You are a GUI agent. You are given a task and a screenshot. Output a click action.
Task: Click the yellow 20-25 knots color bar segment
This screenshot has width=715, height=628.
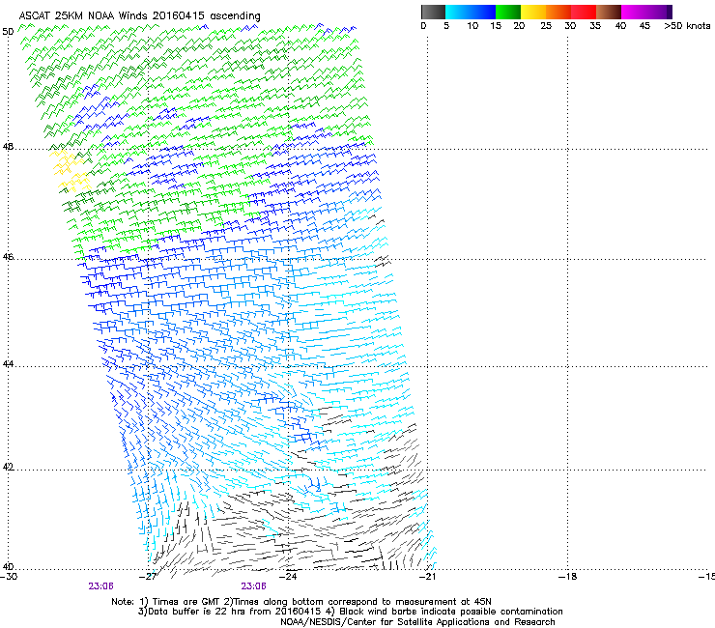coord(533,12)
